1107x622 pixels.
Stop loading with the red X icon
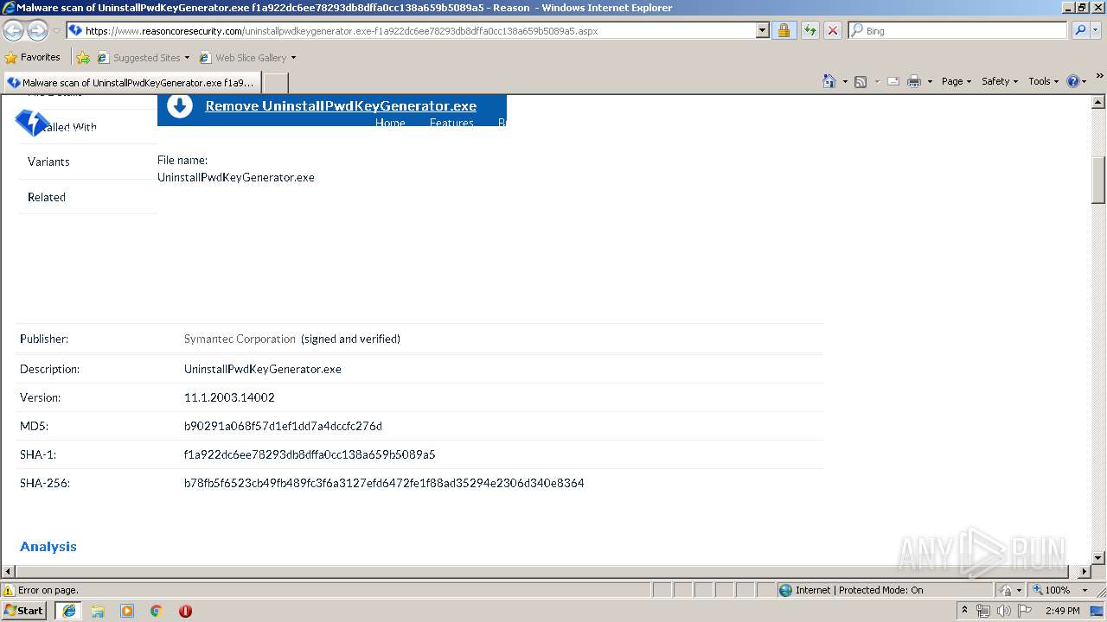pos(832,30)
